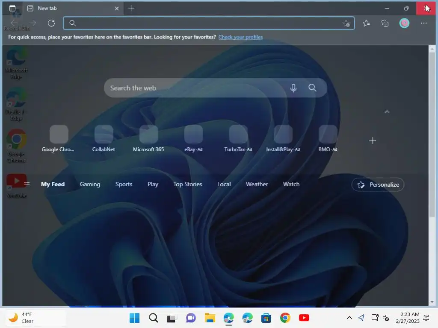Open Windows Start menu
Screen dimensions: 438x328
[134, 318]
